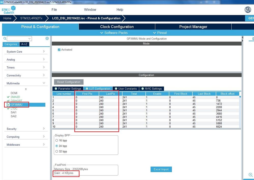Expand the Computing category
The image size is (254, 180).
click(x=26, y=137)
